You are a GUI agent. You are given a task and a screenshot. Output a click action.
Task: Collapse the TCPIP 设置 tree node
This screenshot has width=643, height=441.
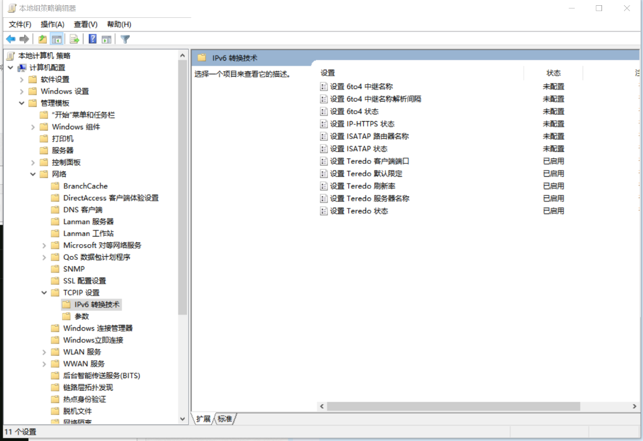pyautogui.click(x=44, y=293)
